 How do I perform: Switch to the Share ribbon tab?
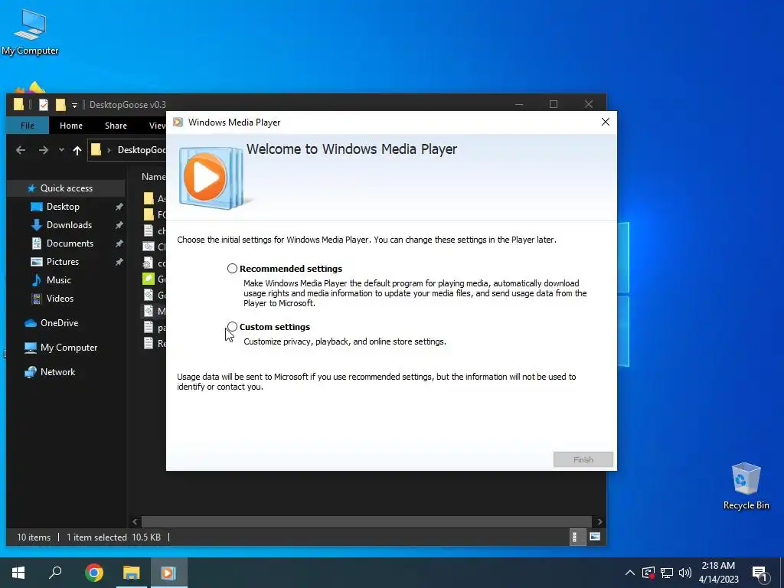116,126
